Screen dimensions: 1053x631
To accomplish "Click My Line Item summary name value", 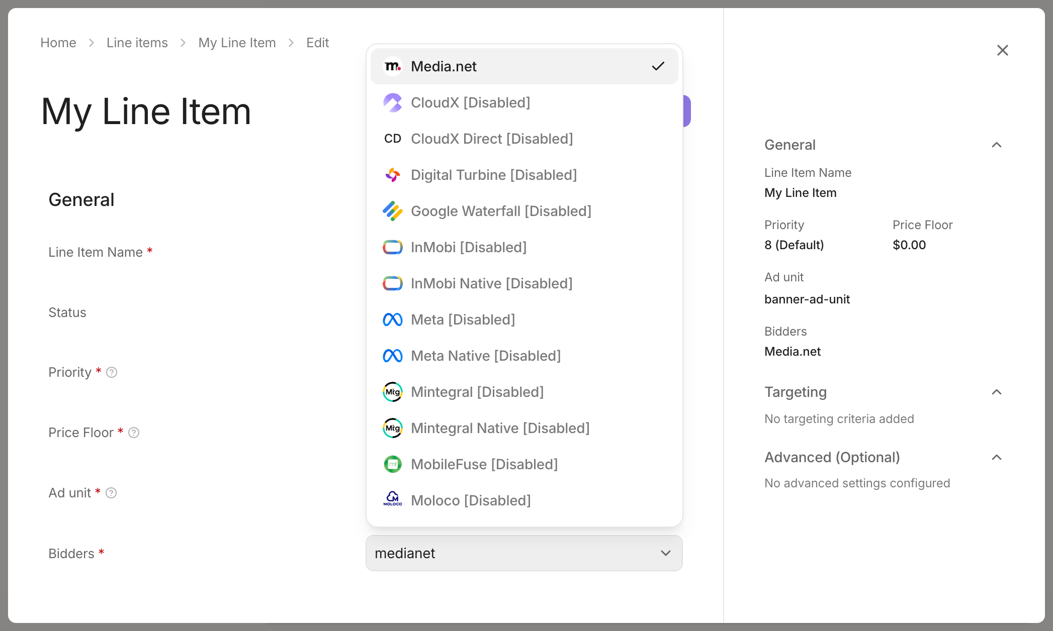I will point(801,193).
